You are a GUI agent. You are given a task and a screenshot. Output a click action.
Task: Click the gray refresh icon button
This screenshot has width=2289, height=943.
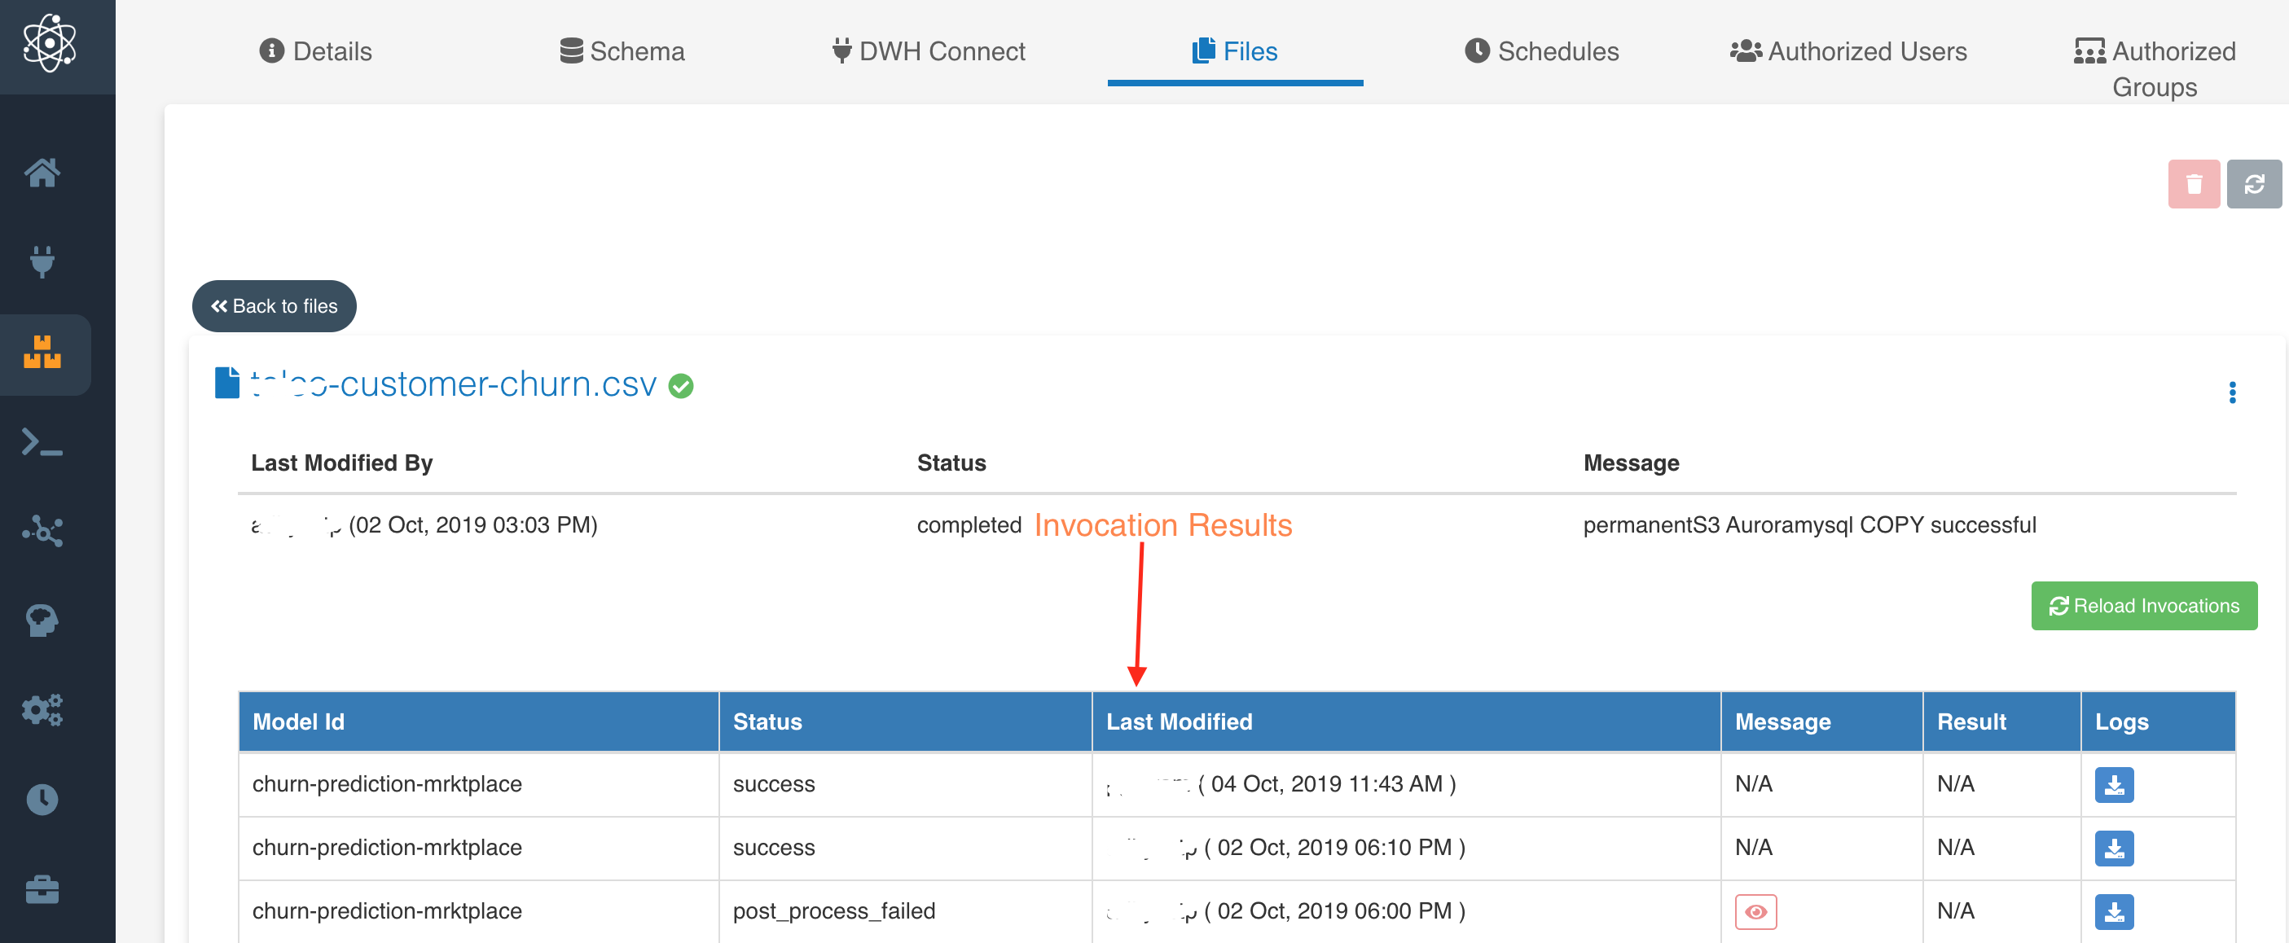pos(2252,184)
